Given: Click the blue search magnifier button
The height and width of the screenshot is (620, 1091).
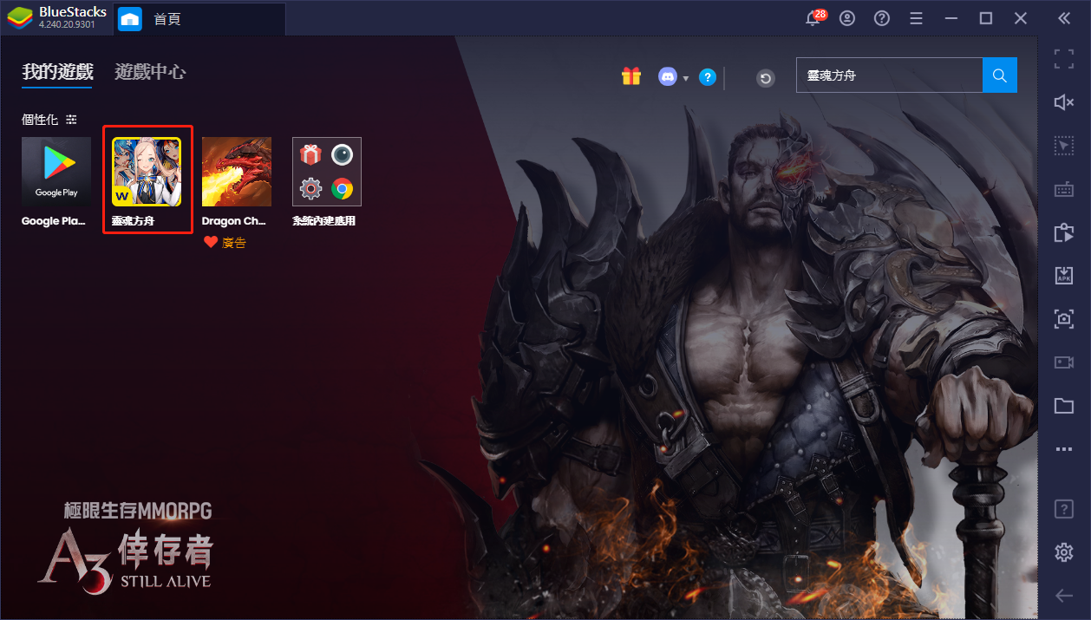Looking at the screenshot, I should [x=1000, y=75].
